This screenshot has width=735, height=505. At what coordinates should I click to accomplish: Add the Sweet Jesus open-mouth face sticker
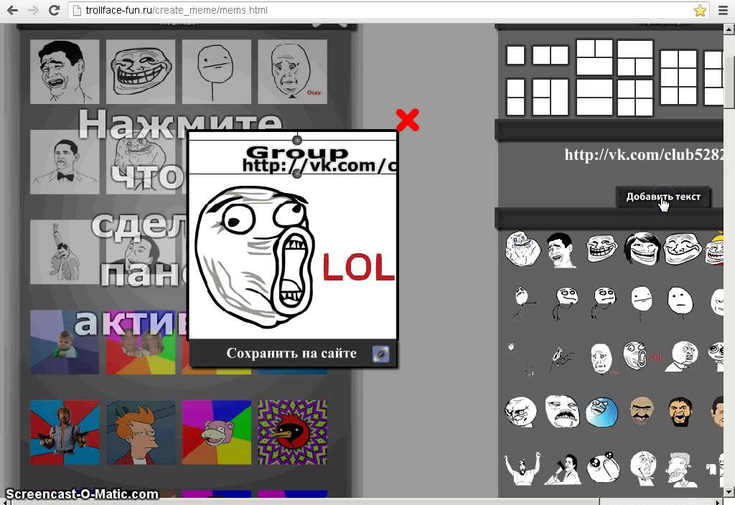click(x=562, y=411)
